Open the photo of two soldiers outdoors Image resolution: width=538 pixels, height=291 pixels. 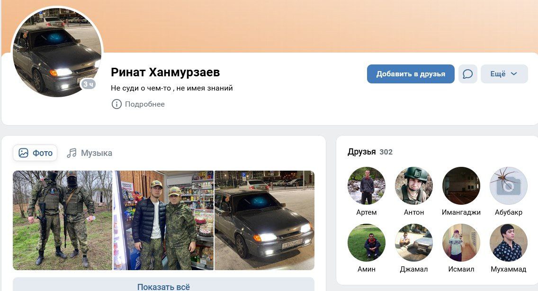(x=63, y=220)
